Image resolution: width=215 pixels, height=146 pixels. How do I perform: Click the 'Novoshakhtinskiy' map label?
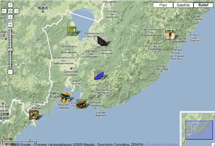pyautogui.click(x=64, y=58)
